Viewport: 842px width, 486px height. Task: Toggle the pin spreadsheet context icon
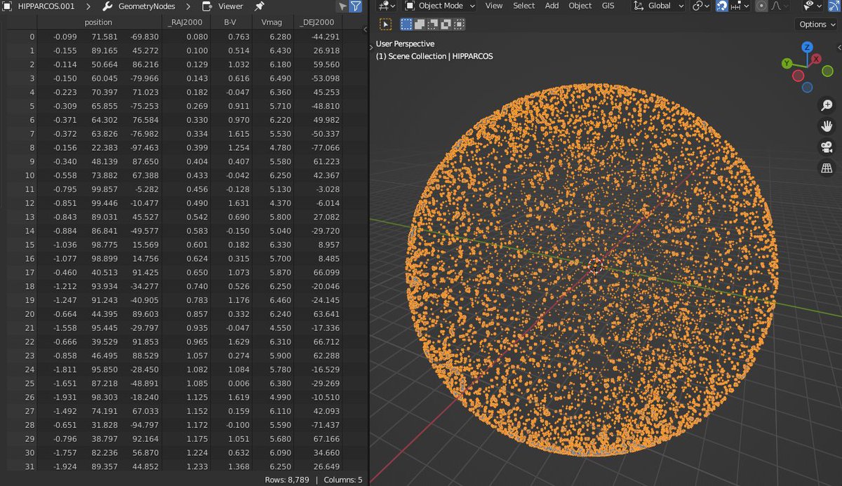[259, 6]
